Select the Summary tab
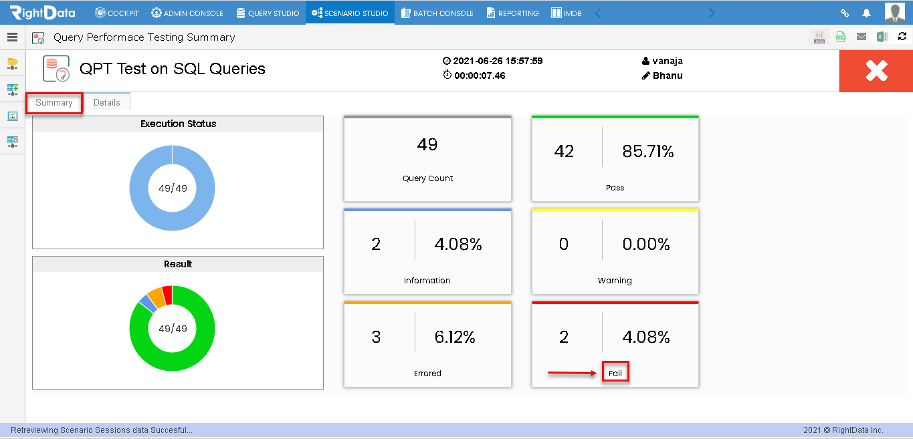 tap(54, 102)
